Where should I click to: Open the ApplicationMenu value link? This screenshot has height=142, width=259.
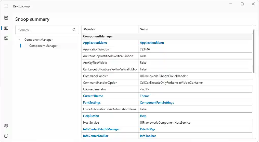pyautogui.click(x=152, y=43)
